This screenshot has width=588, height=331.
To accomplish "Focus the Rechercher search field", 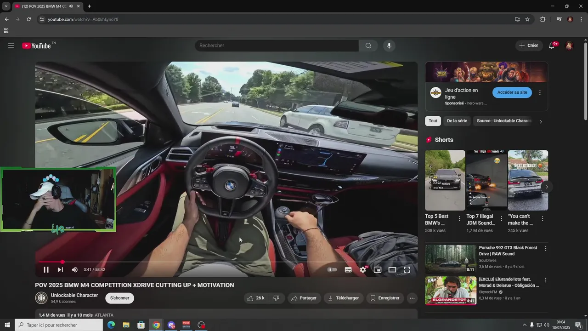I will 277,46.
